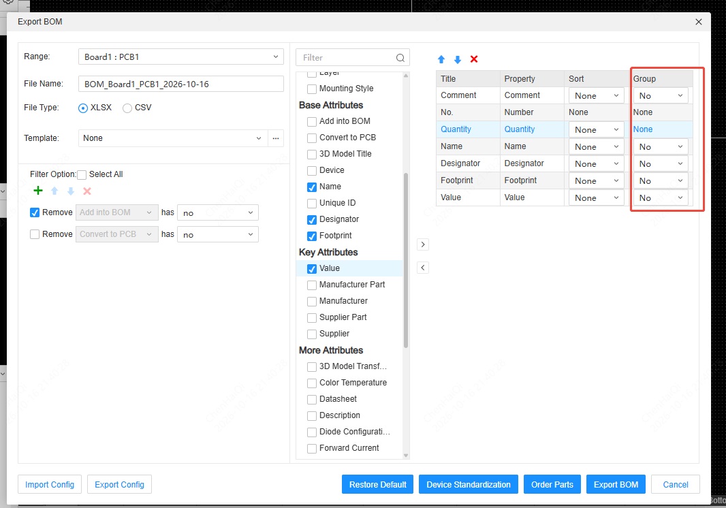Image resolution: width=726 pixels, height=508 pixels.
Task: Click the attribute Filter search field
Action: [x=353, y=57]
